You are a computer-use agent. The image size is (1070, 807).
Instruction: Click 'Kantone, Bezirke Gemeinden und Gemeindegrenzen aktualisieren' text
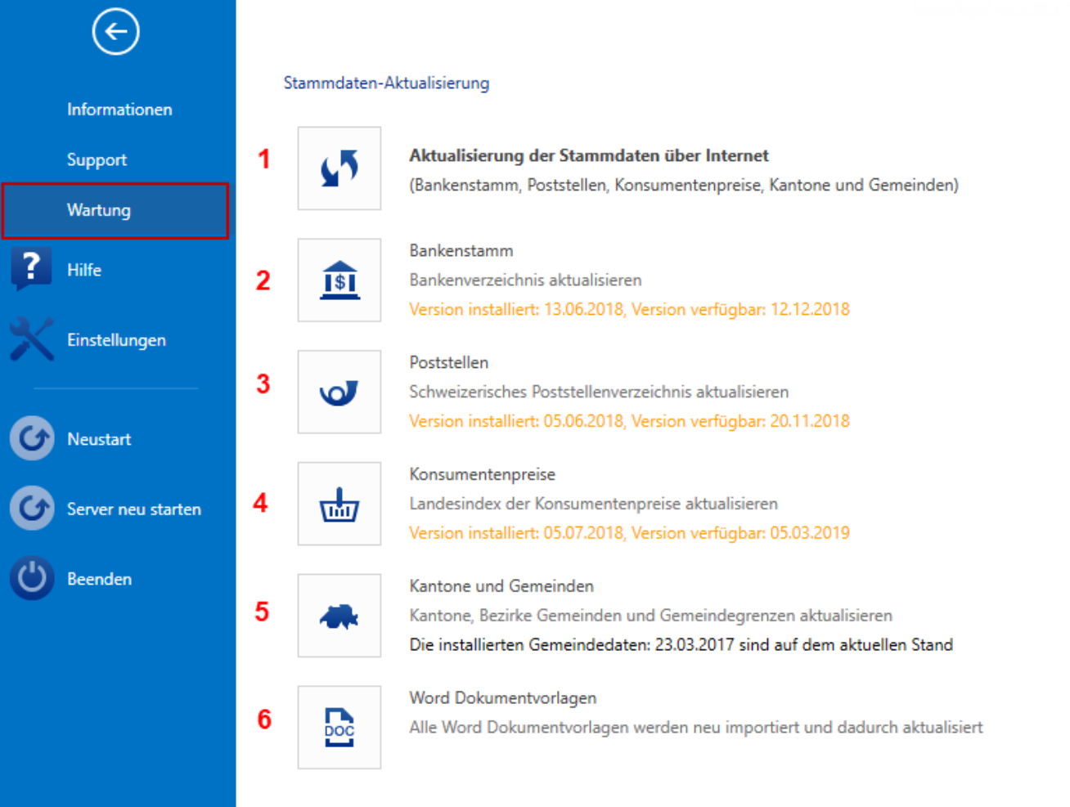coord(651,616)
